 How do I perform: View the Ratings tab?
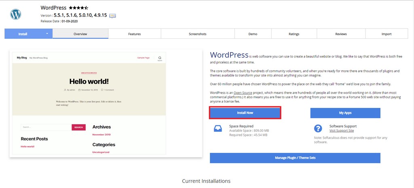pyautogui.click(x=294, y=34)
